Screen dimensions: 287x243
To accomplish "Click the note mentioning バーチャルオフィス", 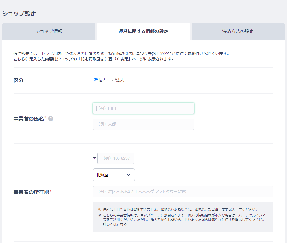I will click(184, 218).
